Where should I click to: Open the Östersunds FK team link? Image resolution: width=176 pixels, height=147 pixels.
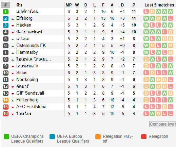31,46
